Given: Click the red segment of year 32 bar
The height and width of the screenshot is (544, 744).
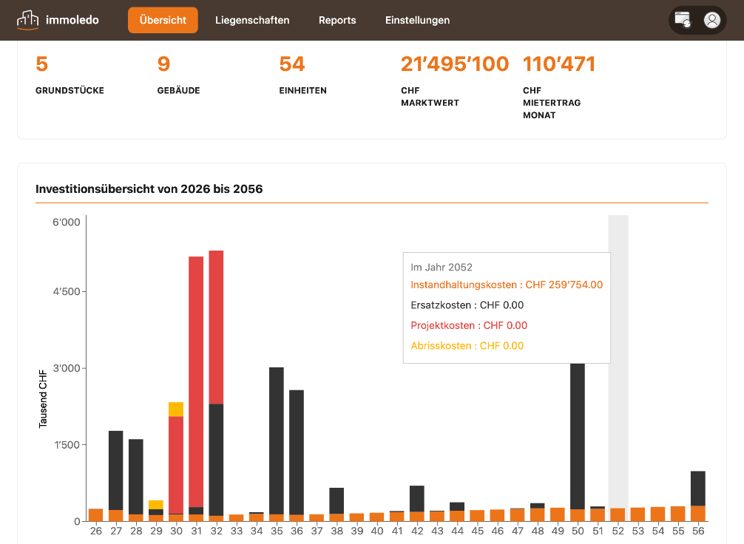Looking at the screenshot, I should click(x=216, y=327).
